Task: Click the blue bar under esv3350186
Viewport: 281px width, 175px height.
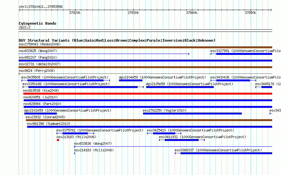Action: [x=83, y=87]
